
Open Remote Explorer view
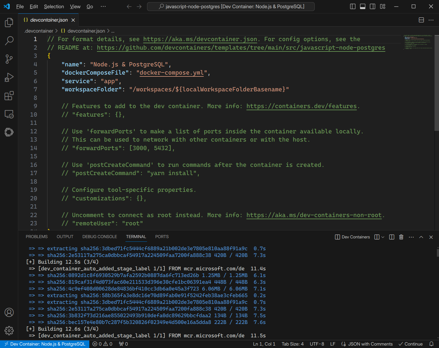(9, 114)
